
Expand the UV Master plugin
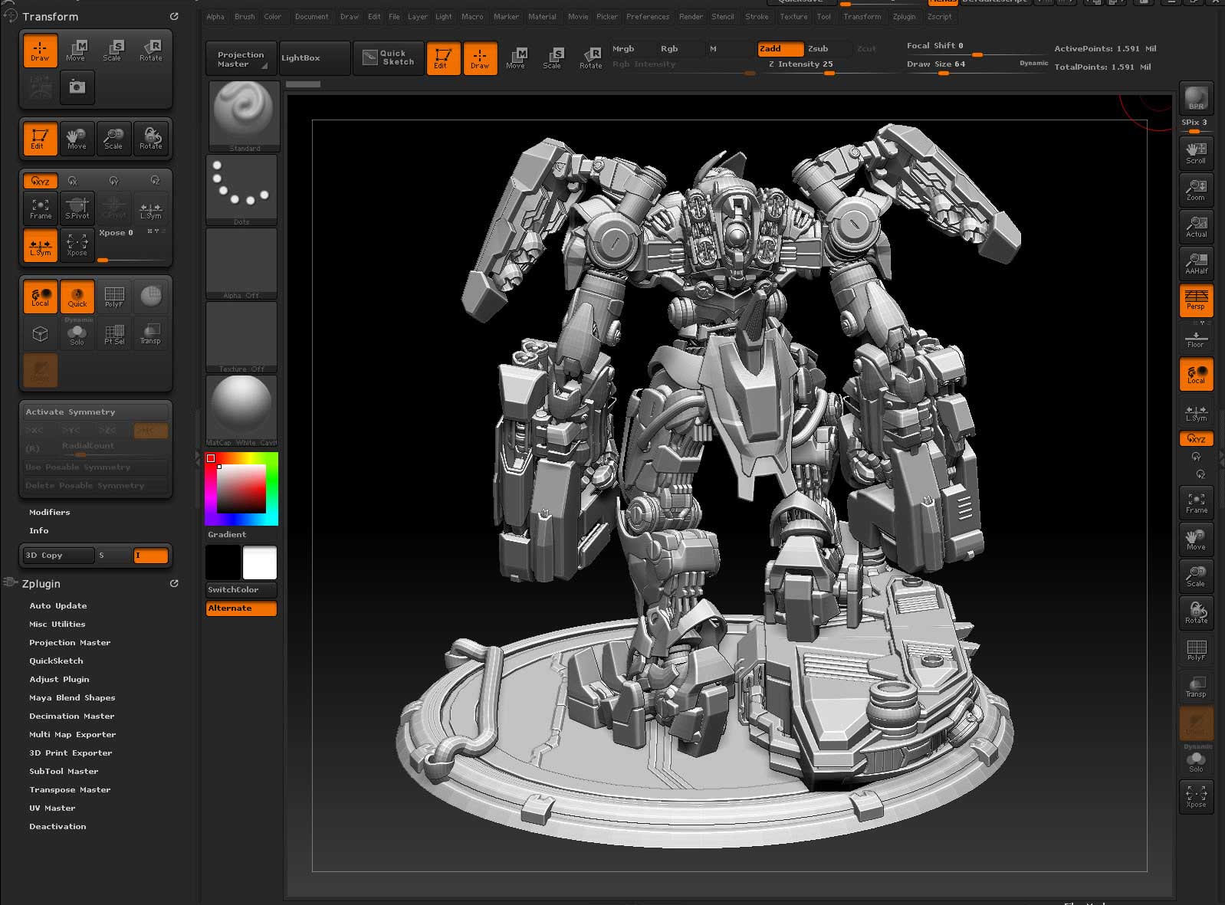point(52,808)
